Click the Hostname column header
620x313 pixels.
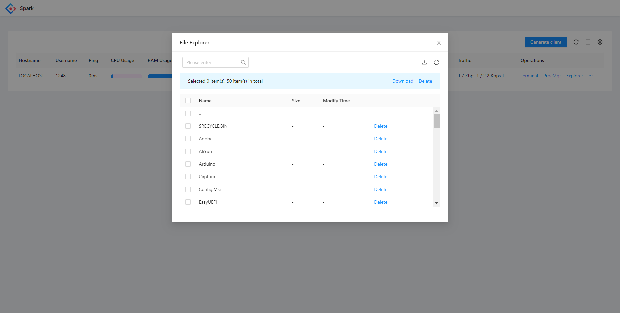(x=29, y=60)
